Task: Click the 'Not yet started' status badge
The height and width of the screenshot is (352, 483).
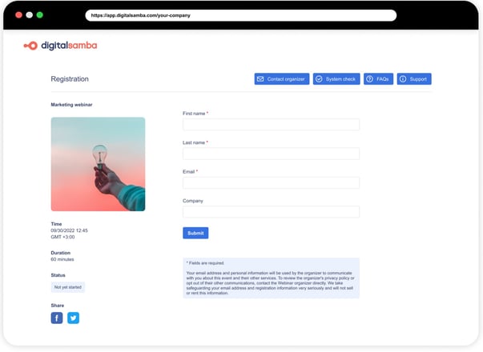Action: 68,287
